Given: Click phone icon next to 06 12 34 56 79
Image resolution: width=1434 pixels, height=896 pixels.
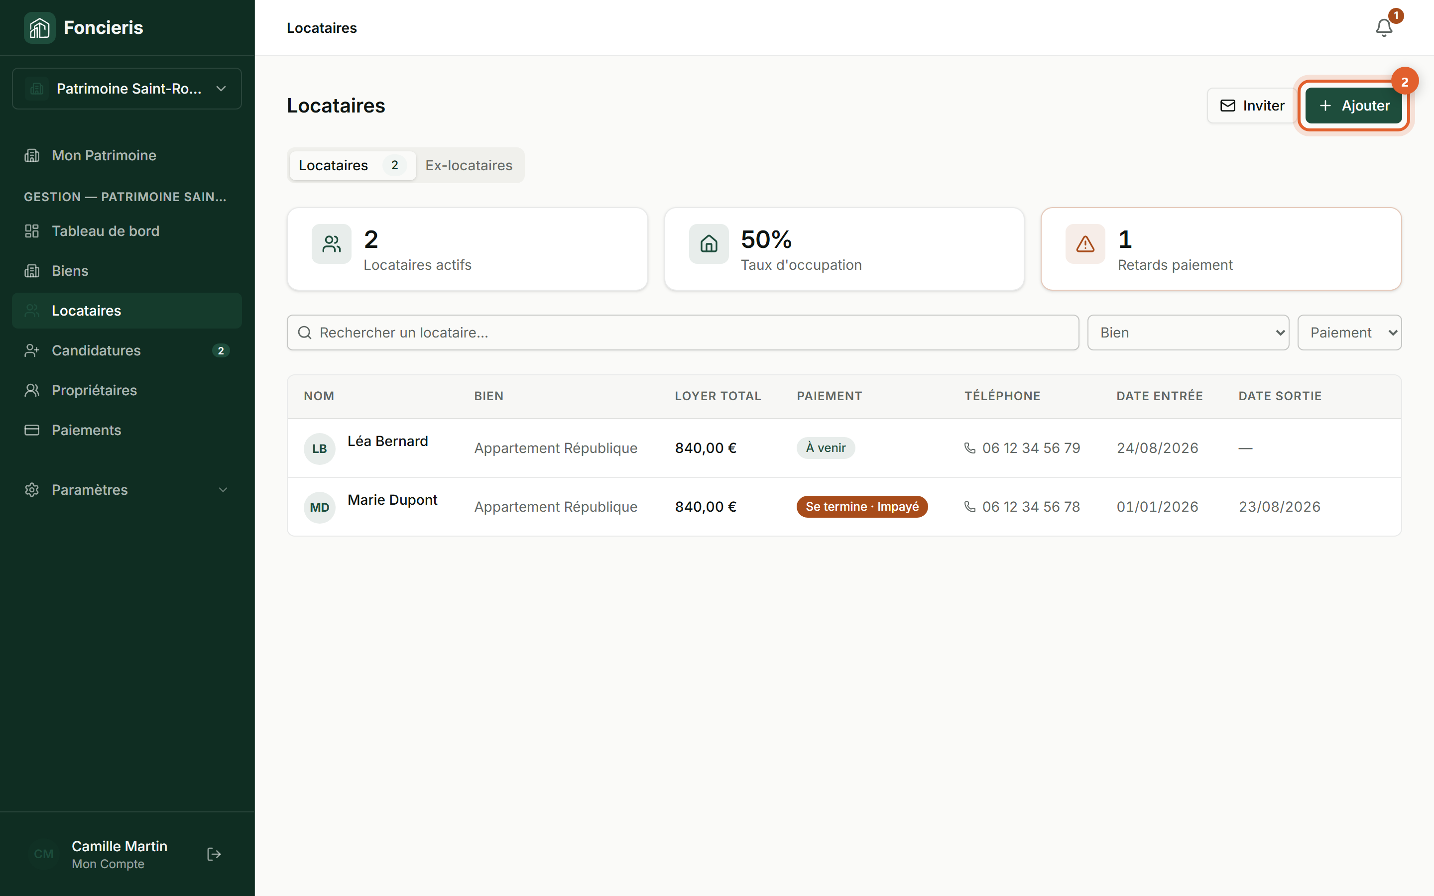Looking at the screenshot, I should click(x=970, y=448).
